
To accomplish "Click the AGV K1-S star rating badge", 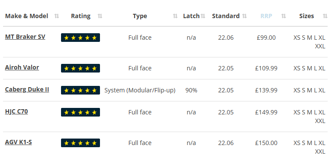I will pos(81,143).
